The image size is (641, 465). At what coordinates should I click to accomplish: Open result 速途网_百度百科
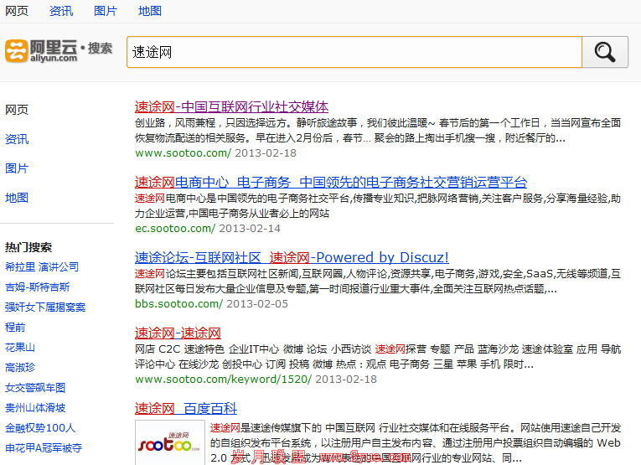tap(186, 408)
